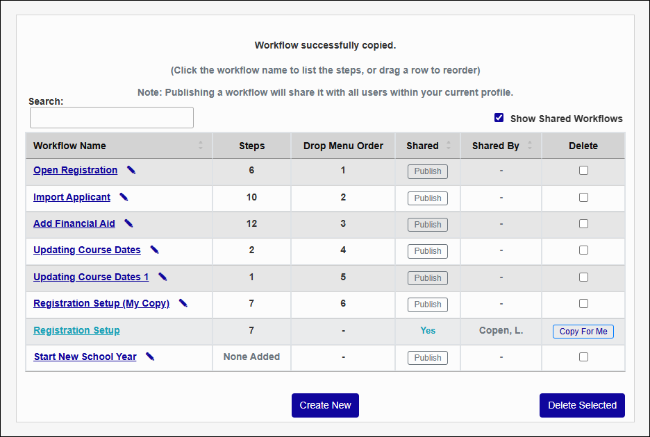The width and height of the screenshot is (650, 437).
Task: Click pencil edit icon for Open Registration
Action: coord(131,170)
